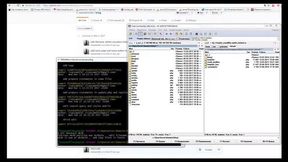Image resolution: width=288 pixels, height=162 pixels.
Task: Switch to the 'css' tab in right panel
Action: 214,46
